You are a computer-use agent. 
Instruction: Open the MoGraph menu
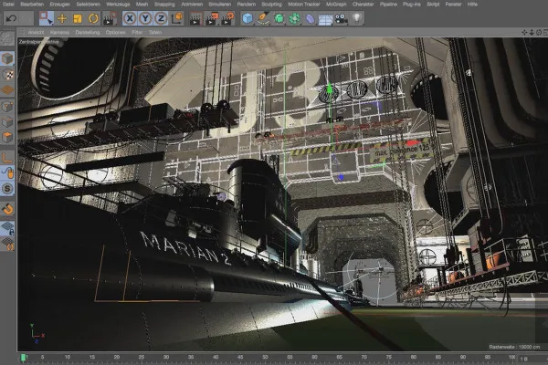point(336,5)
